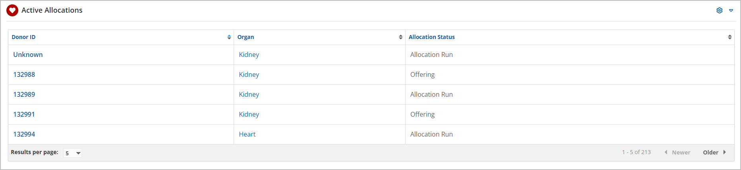Open donor 132989 link
The height and width of the screenshot is (170, 741).
(24, 94)
